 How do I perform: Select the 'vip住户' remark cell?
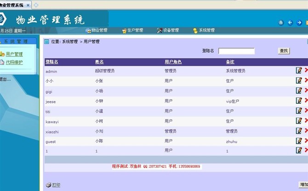coord(233,101)
